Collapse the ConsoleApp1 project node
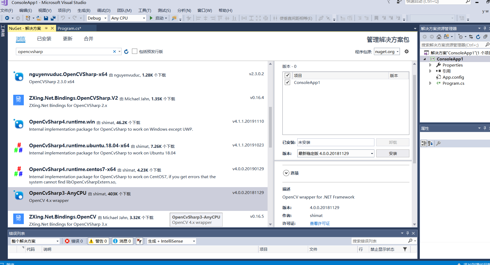 point(425,59)
